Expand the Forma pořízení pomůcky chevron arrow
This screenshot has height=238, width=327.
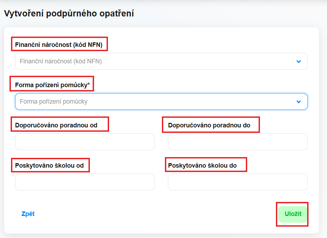299,101
